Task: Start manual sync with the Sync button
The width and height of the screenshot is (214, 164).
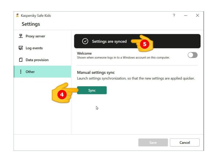Action: 92,90
